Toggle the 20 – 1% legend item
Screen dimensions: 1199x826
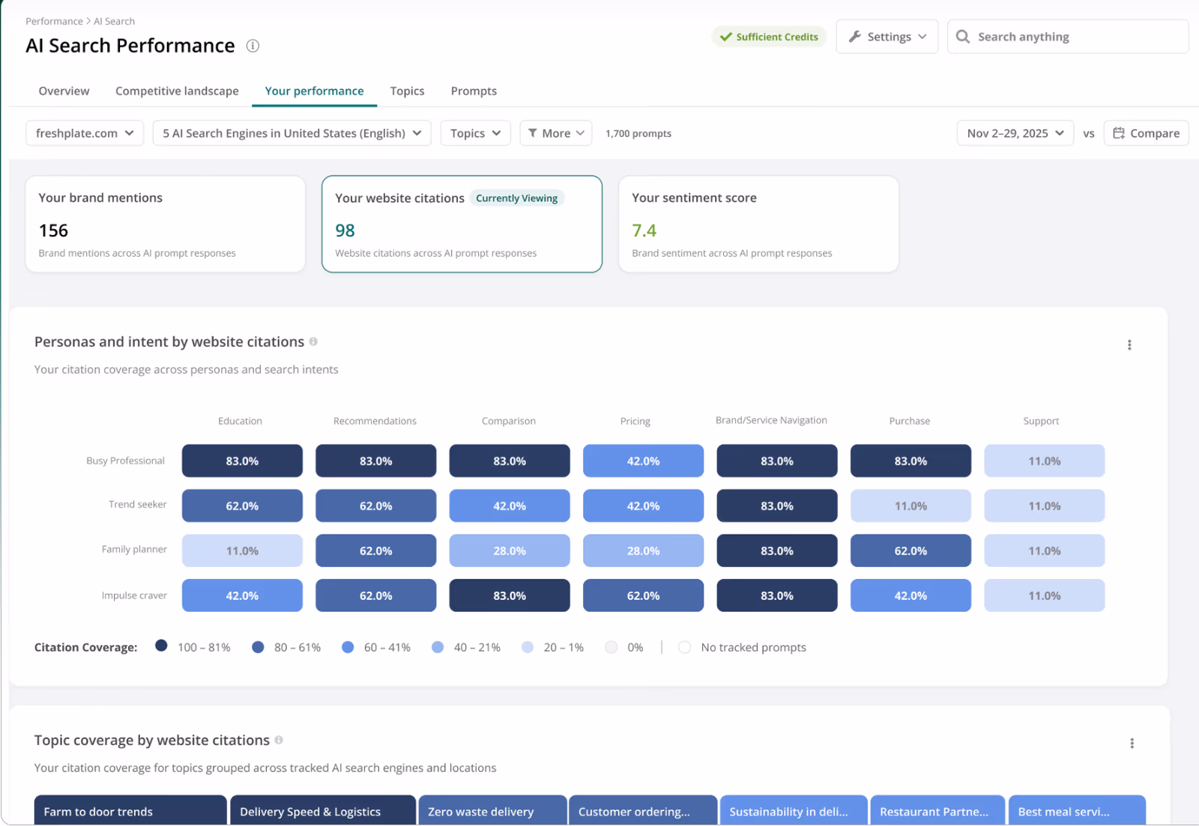tap(552, 647)
